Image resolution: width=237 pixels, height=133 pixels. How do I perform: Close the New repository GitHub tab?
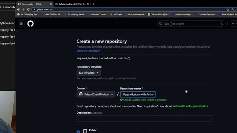pos(51,4)
